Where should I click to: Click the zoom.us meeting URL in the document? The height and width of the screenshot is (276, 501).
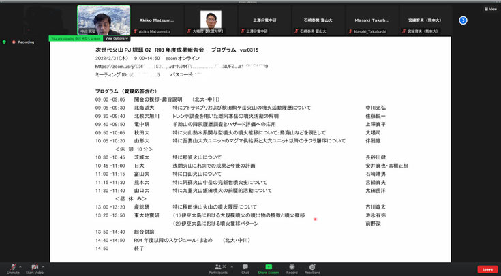[x=181, y=67]
